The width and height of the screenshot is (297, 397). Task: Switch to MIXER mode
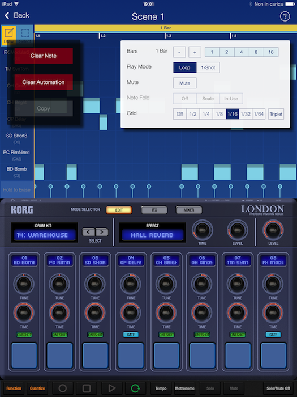[189, 210]
